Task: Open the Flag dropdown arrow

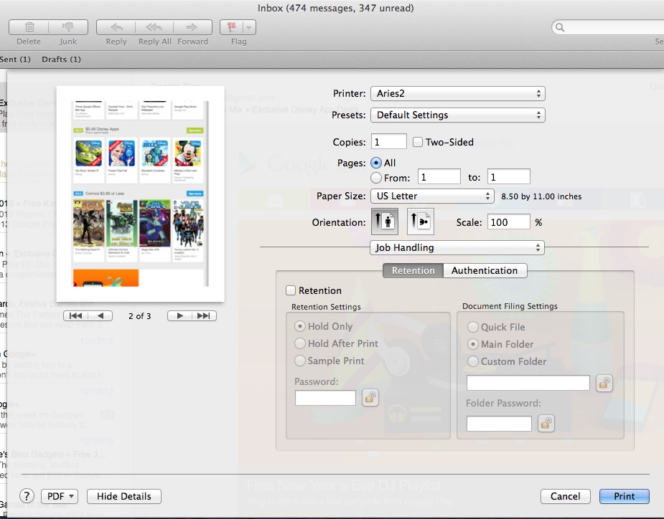Action: coord(249,27)
